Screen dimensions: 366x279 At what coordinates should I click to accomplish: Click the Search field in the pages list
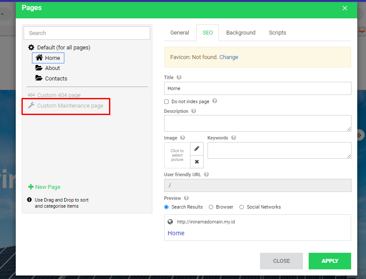coord(87,33)
